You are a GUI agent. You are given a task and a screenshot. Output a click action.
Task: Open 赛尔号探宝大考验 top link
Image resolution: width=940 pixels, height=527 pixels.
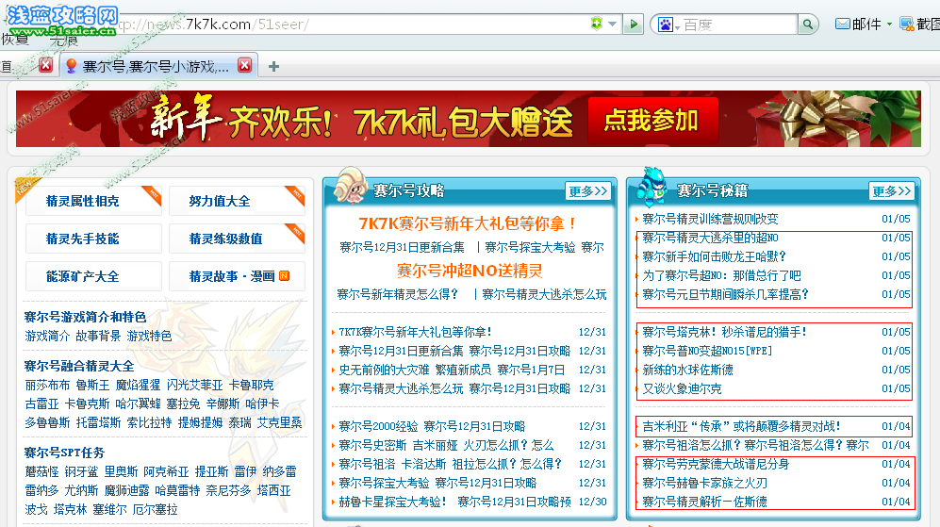pos(530,247)
